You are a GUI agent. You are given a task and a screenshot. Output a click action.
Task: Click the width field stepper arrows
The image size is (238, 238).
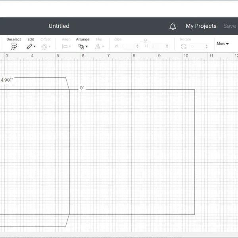click(x=137, y=46)
